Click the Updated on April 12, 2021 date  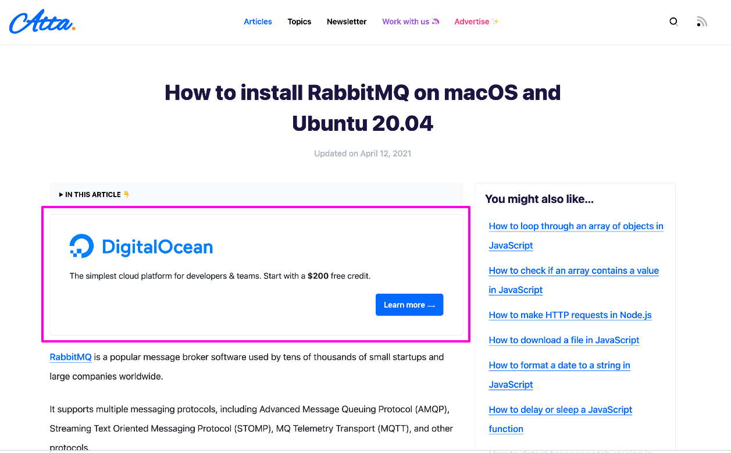tap(363, 154)
